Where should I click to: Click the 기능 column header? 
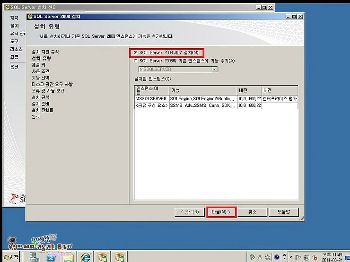(x=203, y=90)
